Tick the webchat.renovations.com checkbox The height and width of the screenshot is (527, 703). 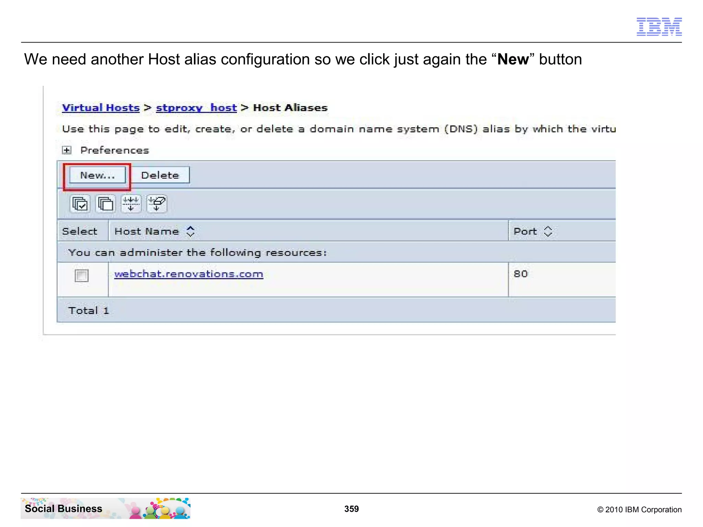point(82,275)
